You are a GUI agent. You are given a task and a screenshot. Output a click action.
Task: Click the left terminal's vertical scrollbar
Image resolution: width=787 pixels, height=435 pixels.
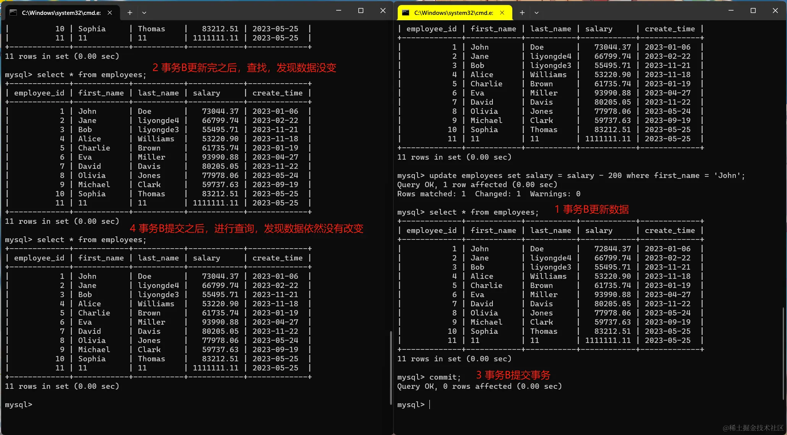[x=390, y=367]
